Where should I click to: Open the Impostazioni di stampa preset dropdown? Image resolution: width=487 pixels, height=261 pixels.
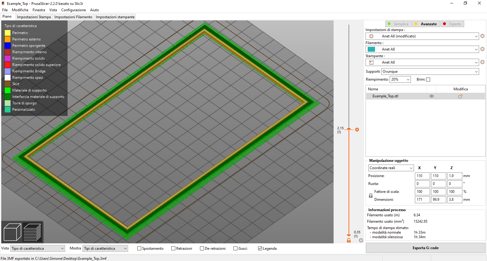click(x=422, y=36)
